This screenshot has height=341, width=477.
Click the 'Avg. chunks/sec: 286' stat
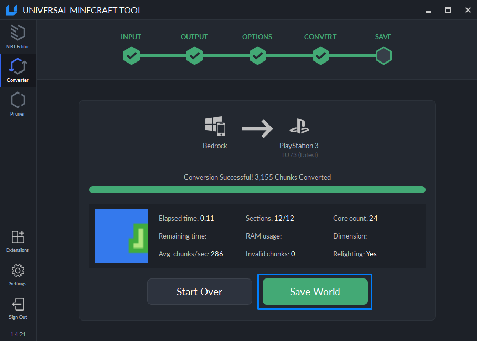pyautogui.click(x=191, y=254)
